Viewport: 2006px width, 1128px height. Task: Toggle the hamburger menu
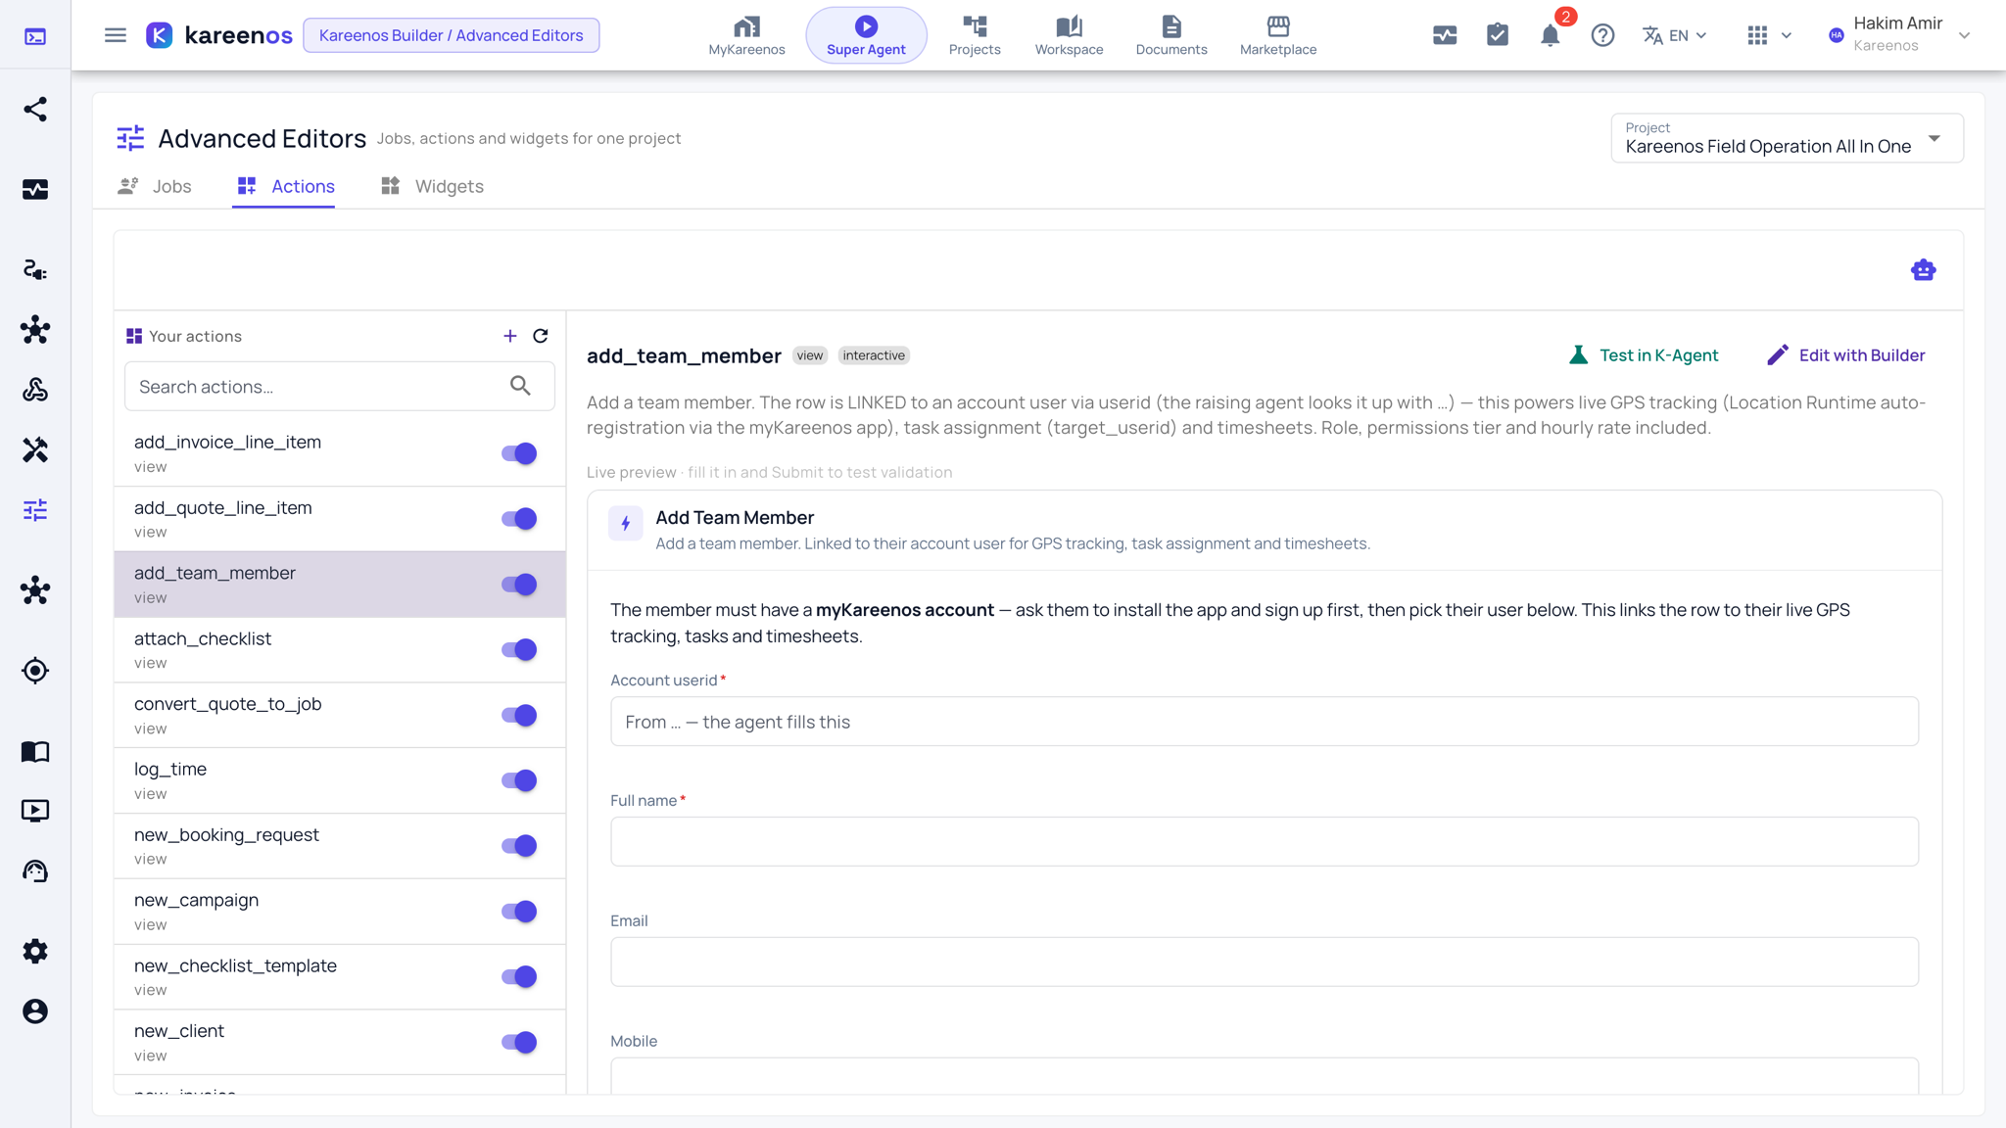point(116,35)
